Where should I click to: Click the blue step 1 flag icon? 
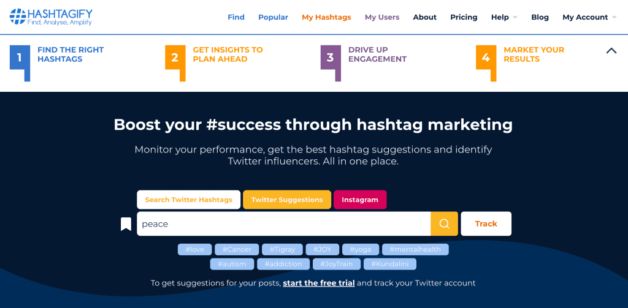click(20, 63)
